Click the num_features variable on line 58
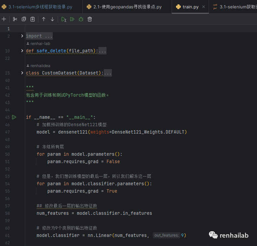257x246 pixels. (53, 213)
